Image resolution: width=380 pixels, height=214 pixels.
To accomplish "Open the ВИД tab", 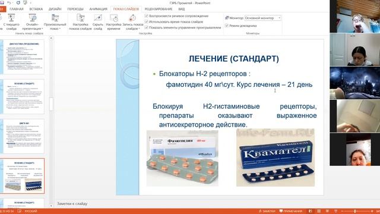I will pos(182,9).
